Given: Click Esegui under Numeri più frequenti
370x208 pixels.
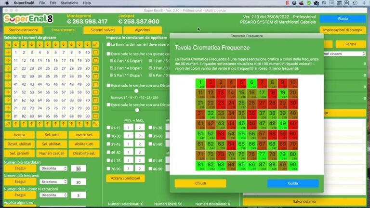Looking at the screenshot, I should [20, 182].
